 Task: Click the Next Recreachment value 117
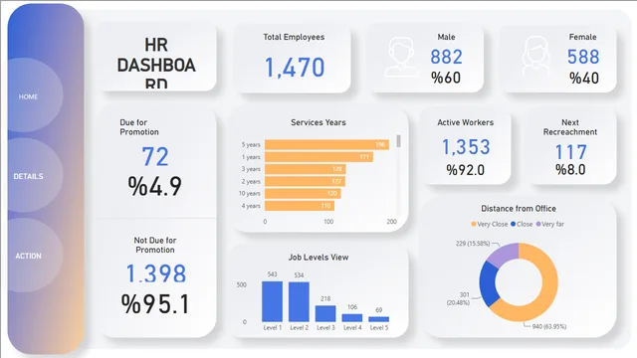click(x=570, y=152)
